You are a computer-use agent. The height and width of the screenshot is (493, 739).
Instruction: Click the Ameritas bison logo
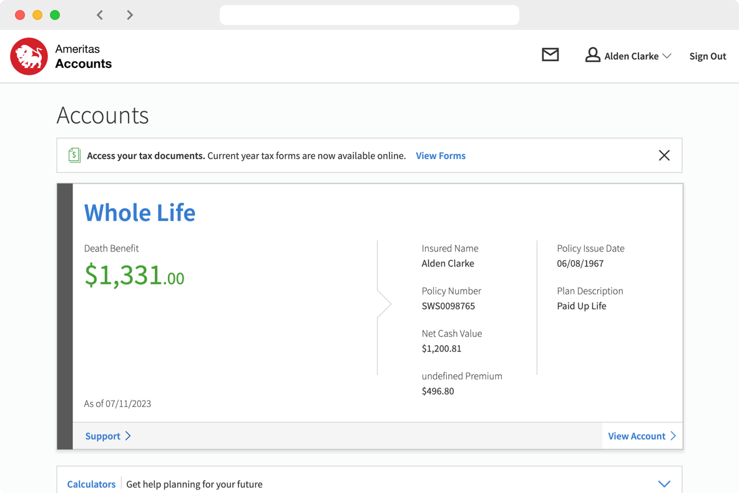click(x=29, y=56)
